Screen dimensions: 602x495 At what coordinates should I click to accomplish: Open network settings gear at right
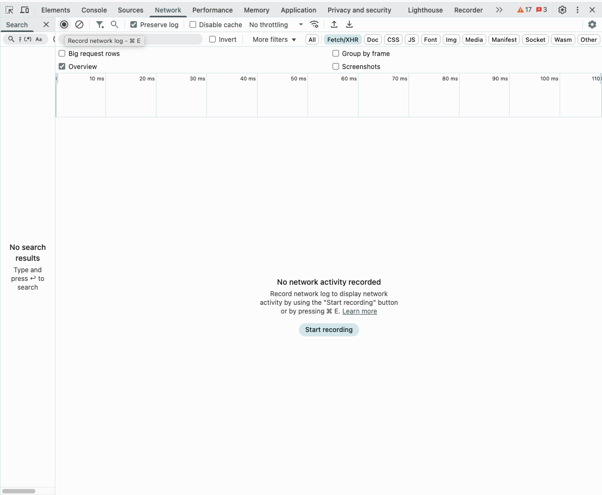pyautogui.click(x=592, y=24)
